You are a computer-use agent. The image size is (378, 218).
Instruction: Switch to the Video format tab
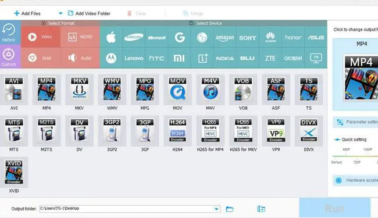41,37
